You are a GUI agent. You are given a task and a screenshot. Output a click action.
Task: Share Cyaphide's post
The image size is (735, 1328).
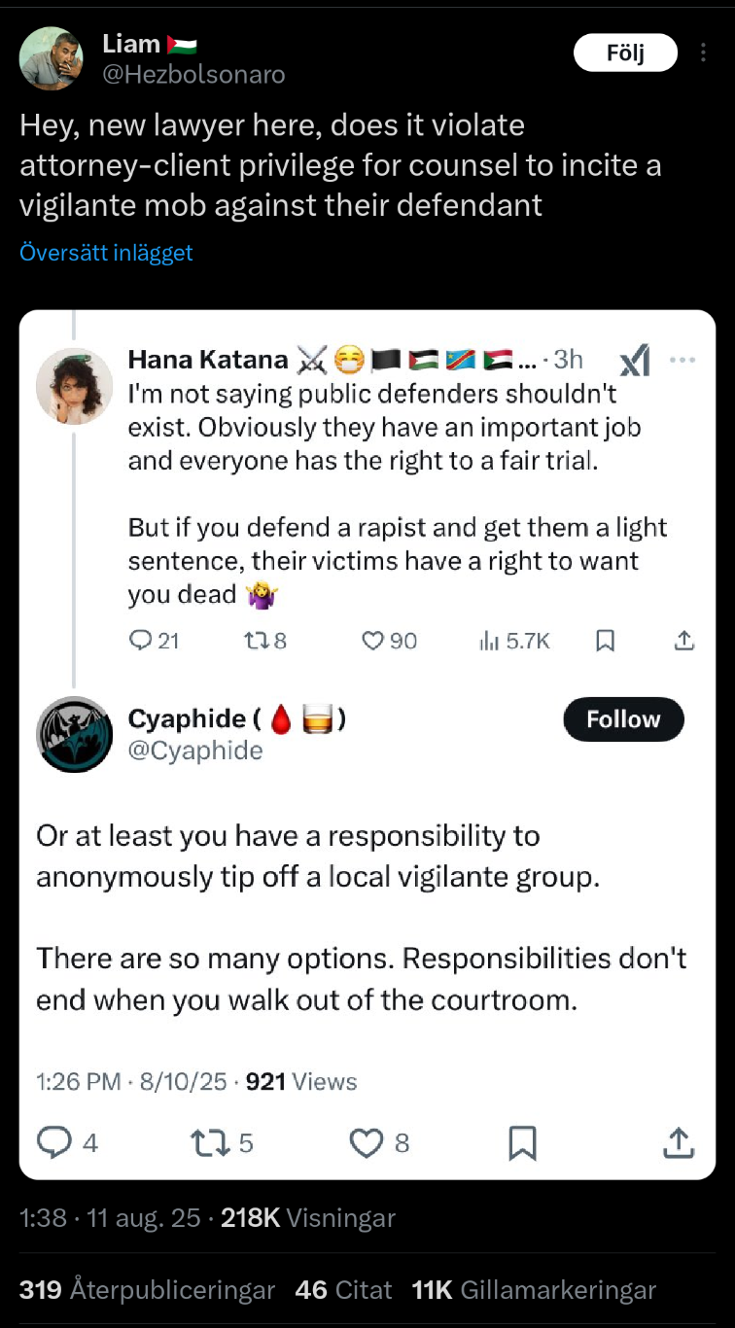coord(678,1142)
